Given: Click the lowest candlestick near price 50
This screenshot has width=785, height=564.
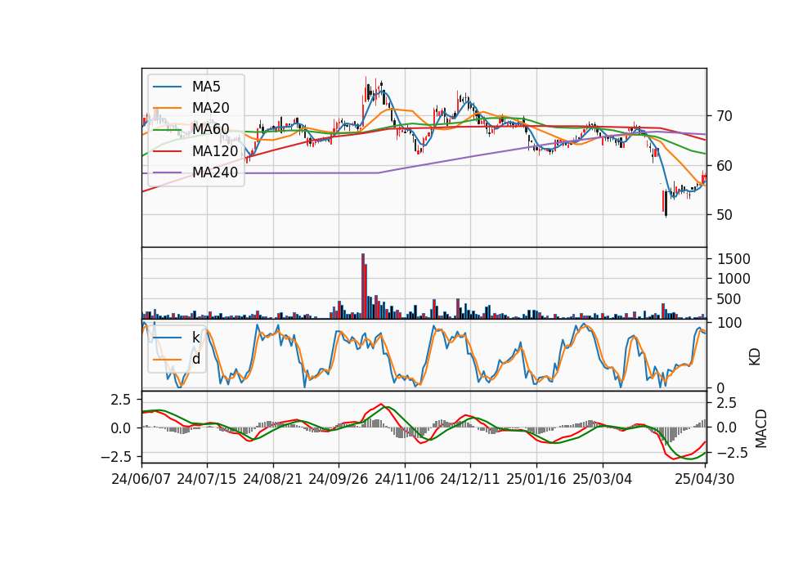Looking at the screenshot, I should click(x=666, y=204).
